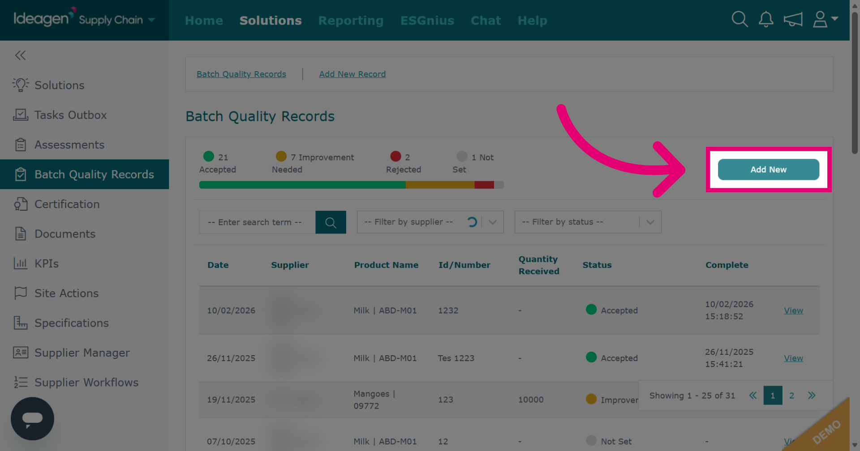Screen dimensions: 860x451
Task: Go to previous page with double-left chevron
Action: [753, 396]
